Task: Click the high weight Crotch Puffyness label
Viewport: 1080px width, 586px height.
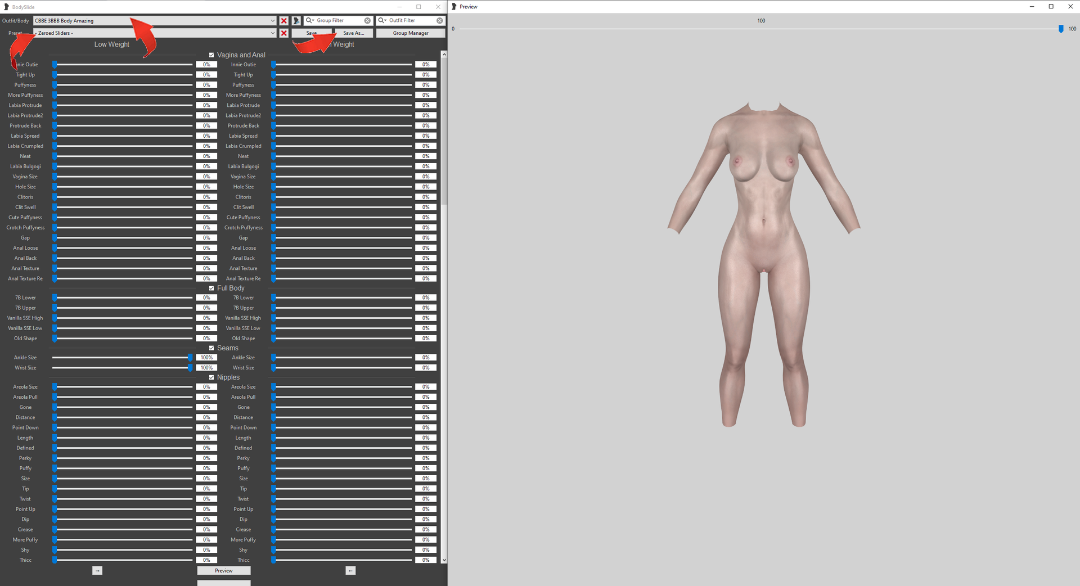Action: pos(244,228)
